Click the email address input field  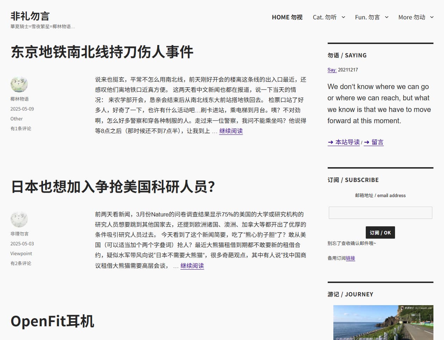(380, 212)
